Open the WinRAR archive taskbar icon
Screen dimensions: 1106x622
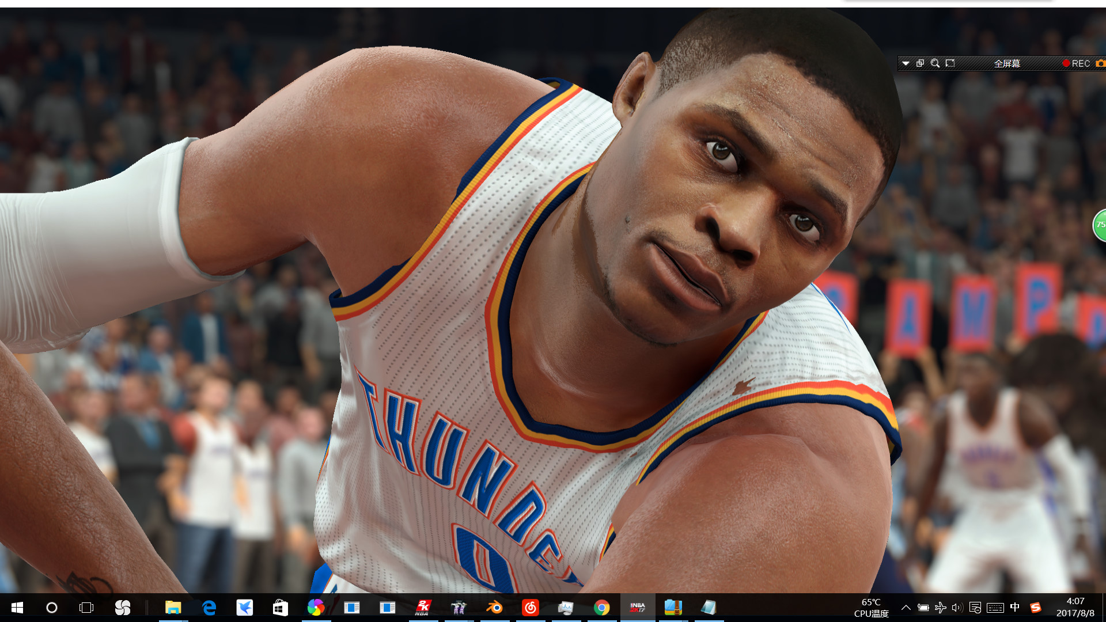(x=673, y=608)
